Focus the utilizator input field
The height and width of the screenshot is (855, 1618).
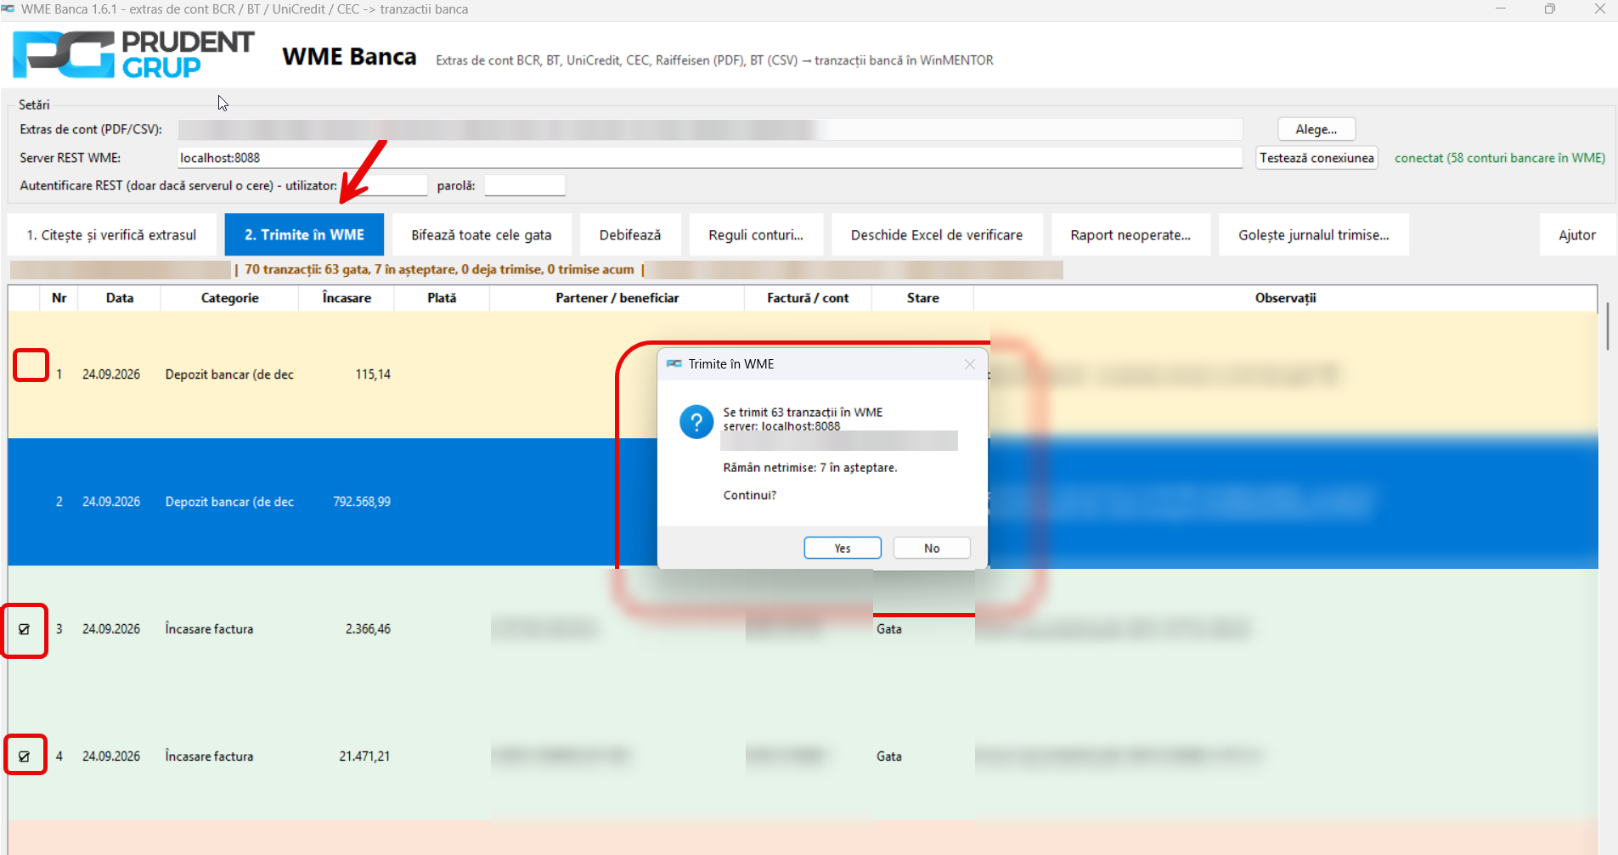(384, 185)
